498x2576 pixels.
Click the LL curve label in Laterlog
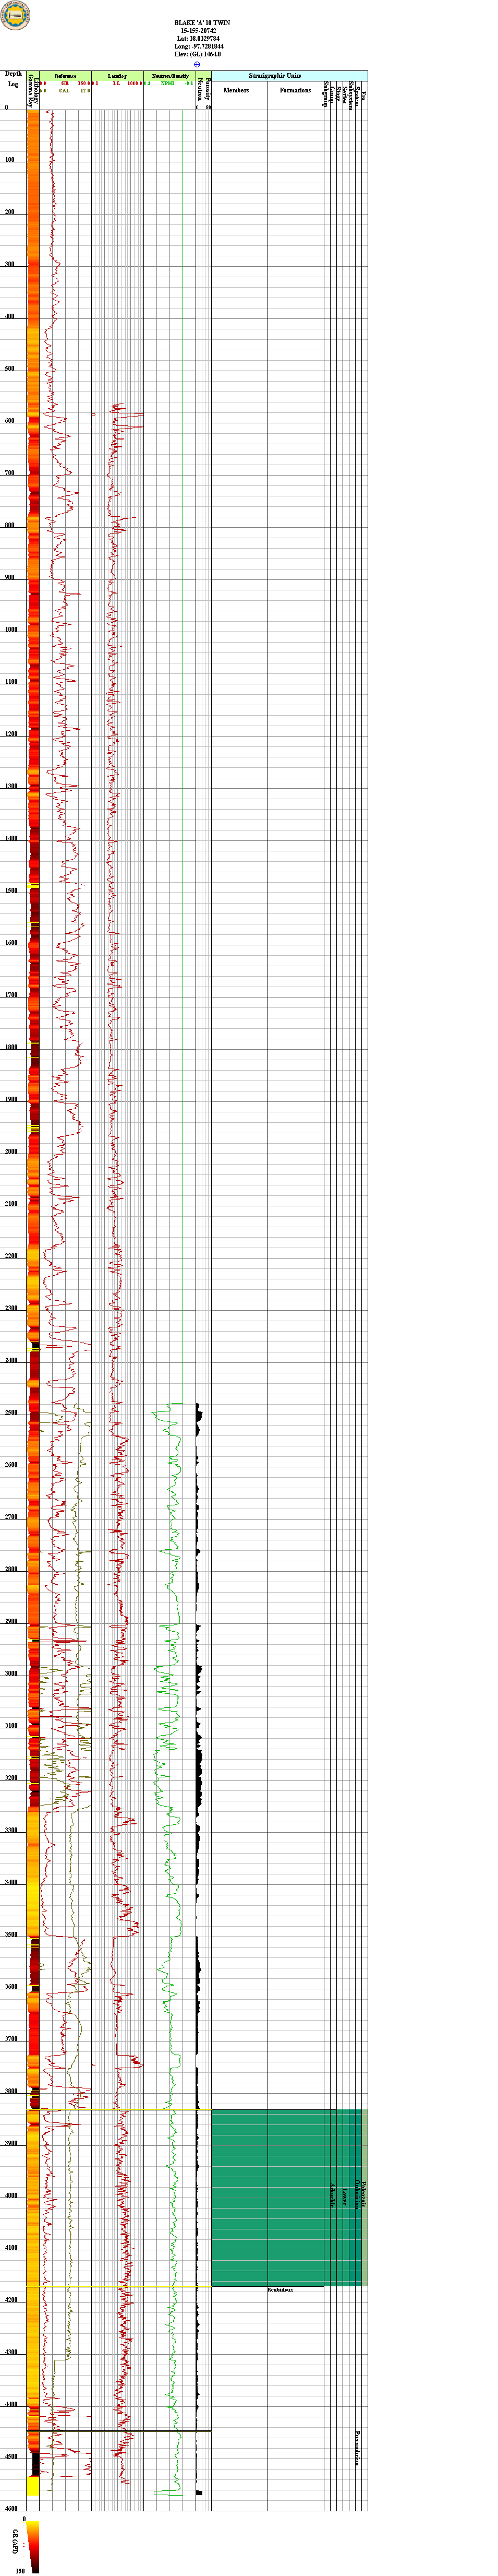pyautogui.click(x=116, y=83)
